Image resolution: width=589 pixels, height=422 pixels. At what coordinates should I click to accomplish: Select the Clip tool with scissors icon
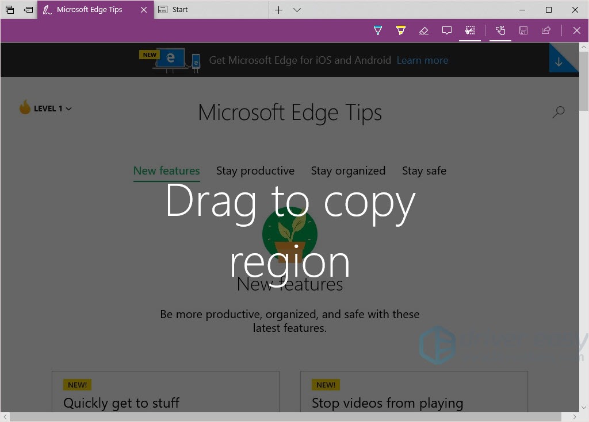pyautogui.click(x=470, y=30)
